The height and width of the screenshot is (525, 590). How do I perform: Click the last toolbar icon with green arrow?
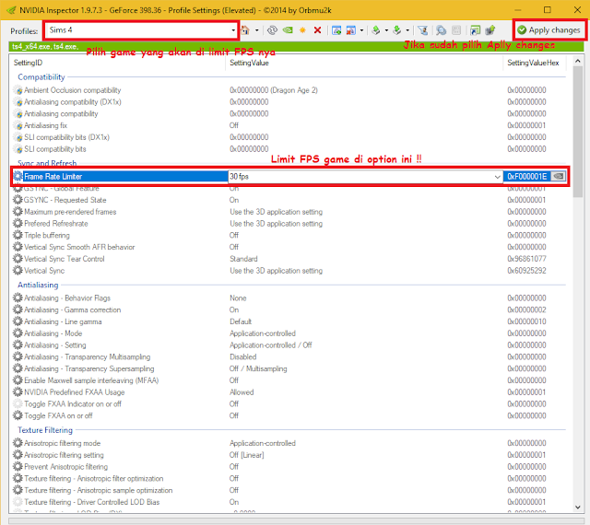click(x=490, y=30)
